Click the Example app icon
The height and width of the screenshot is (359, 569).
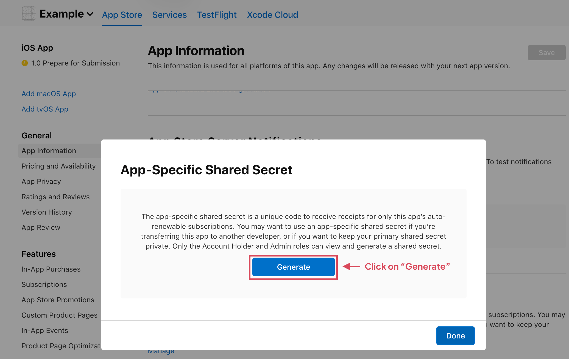coord(29,13)
